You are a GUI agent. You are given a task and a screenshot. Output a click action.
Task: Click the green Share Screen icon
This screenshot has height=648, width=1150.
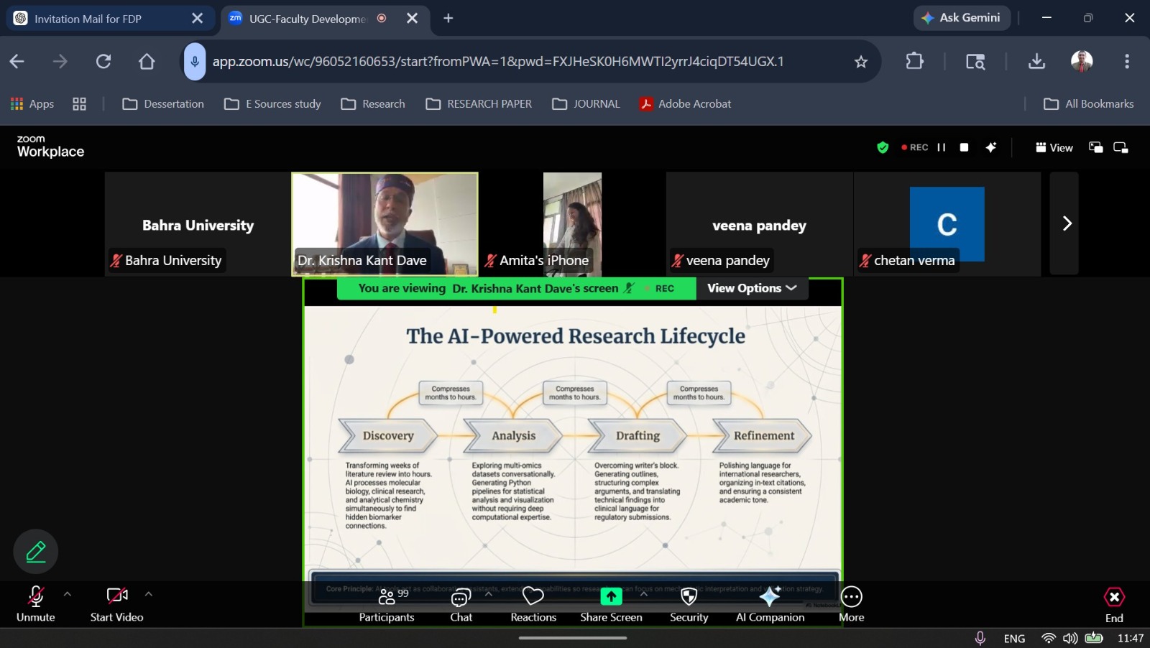click(x=611, y=596)
